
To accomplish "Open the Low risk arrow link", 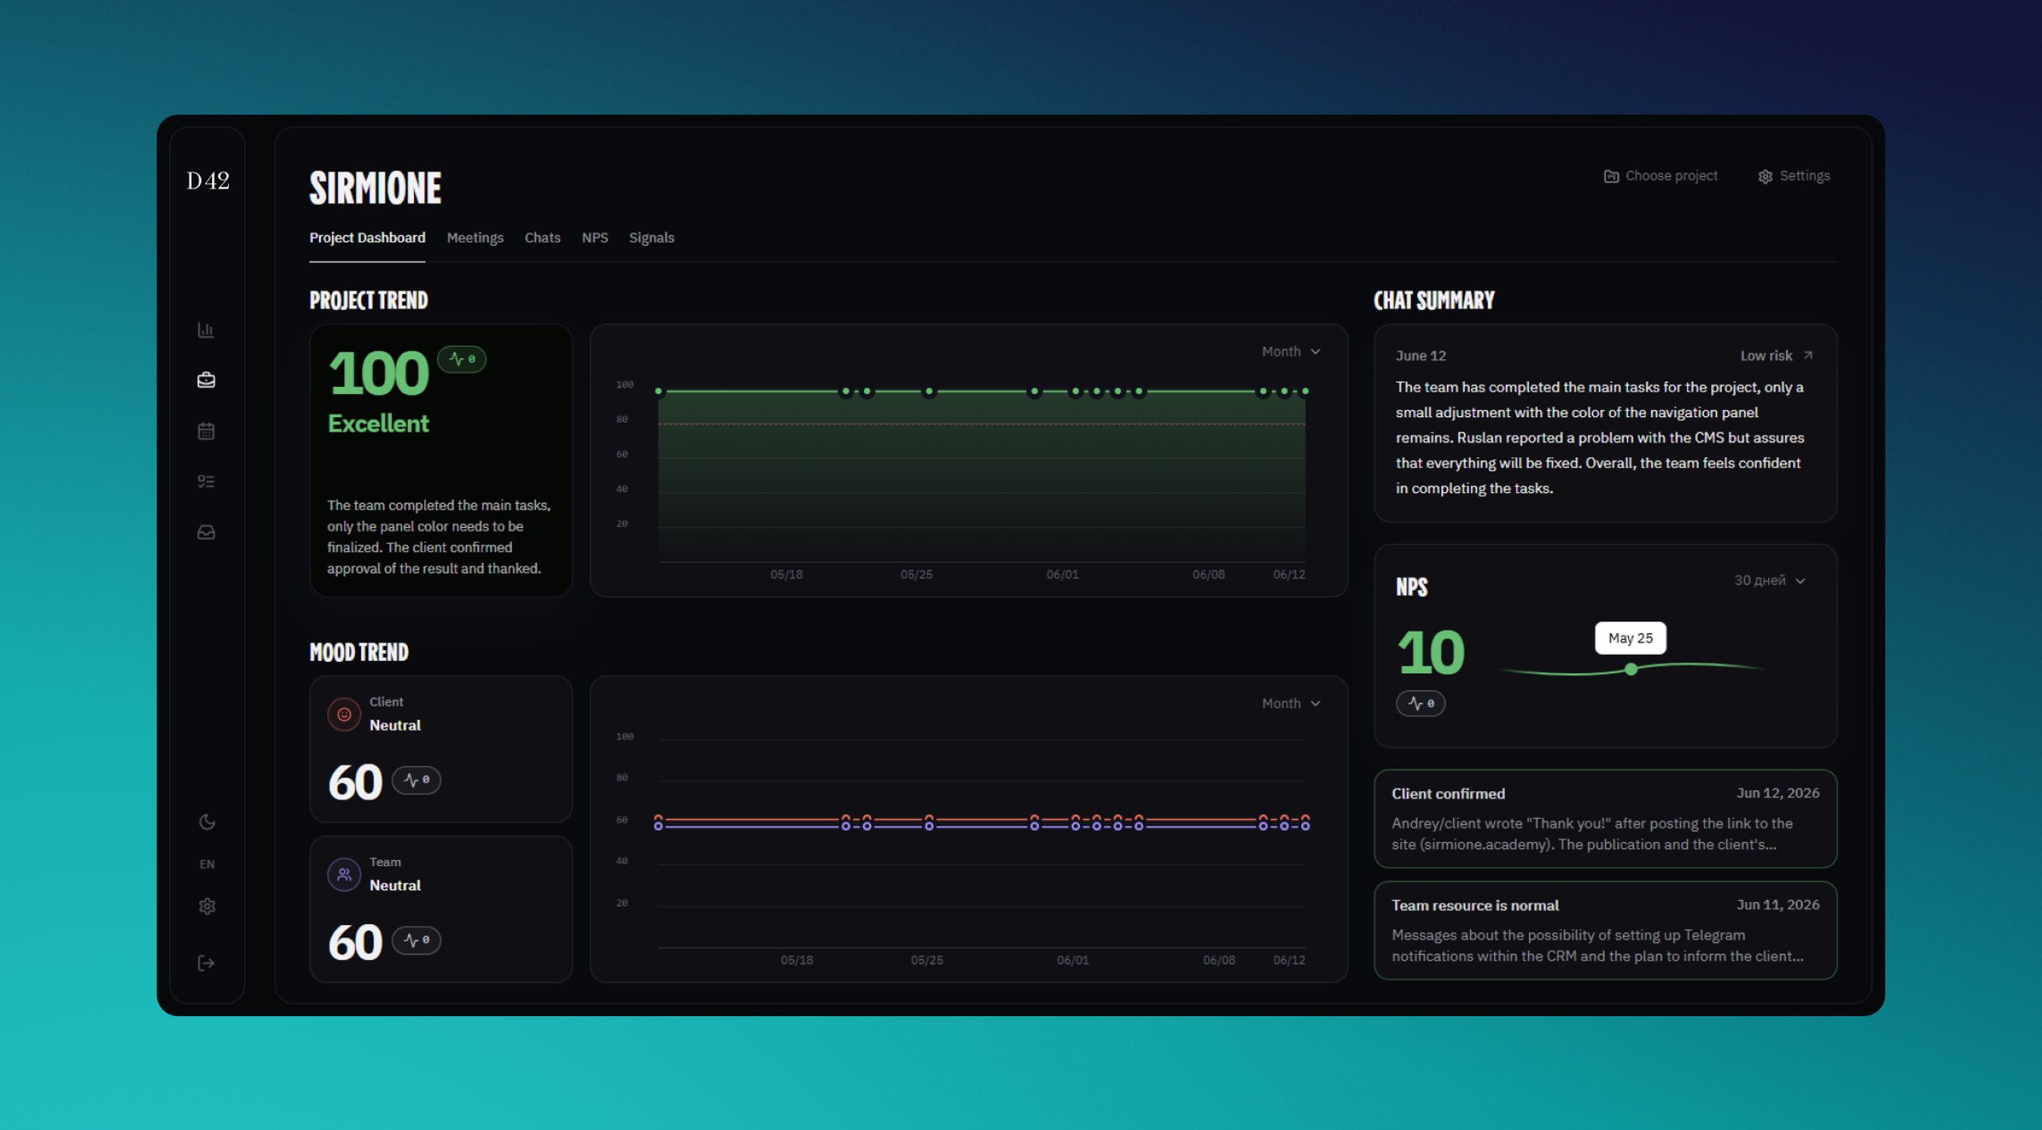I will click(x=1776, y=356).
